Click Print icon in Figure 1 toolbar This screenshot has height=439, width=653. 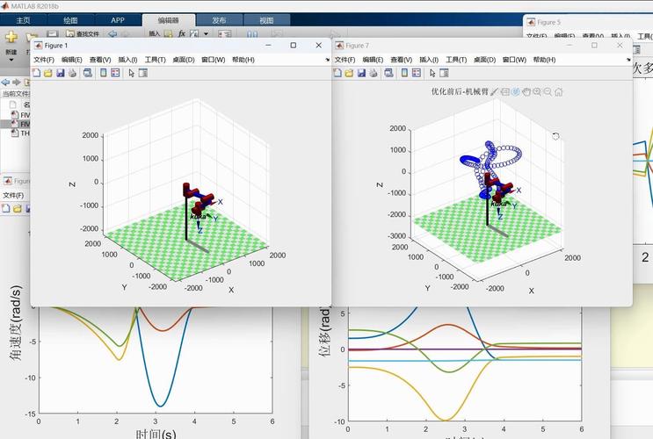point(72,73)
